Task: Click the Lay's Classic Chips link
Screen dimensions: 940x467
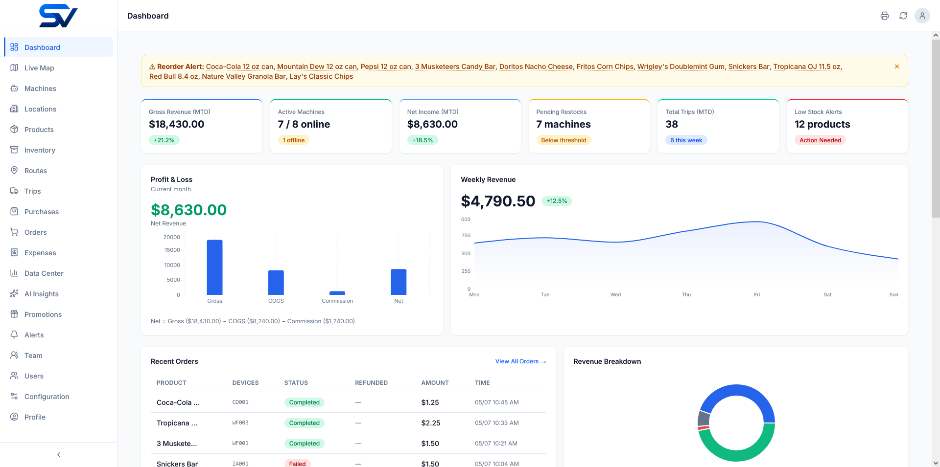Action: [x=321, y=76]
